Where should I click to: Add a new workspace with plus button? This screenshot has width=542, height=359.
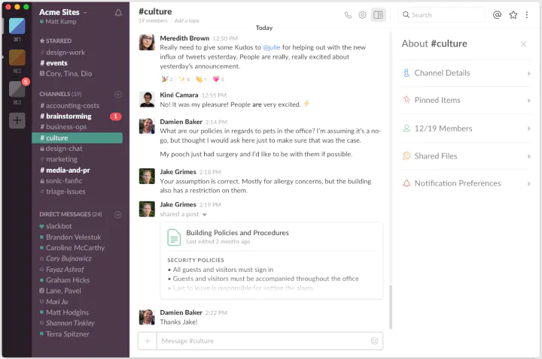click(x=17, y=120)
